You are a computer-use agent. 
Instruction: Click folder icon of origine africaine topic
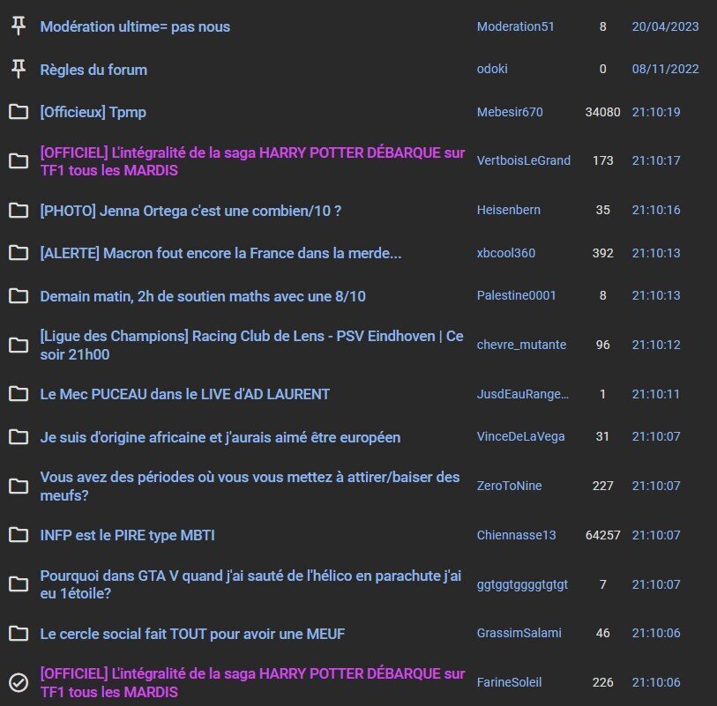pyautogui.click(x=19, y=437)
